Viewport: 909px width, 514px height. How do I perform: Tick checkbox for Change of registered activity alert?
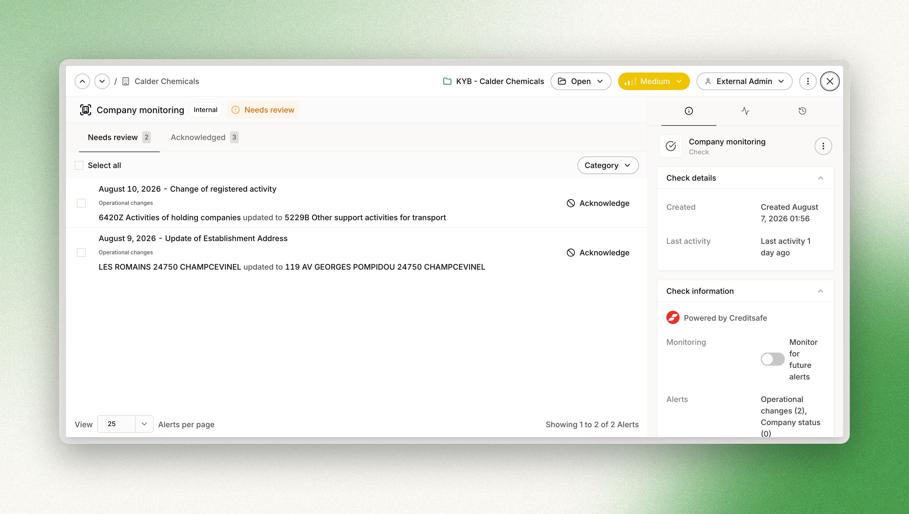click(x=81, y=203)
